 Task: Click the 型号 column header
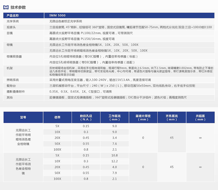coord(23,117)
